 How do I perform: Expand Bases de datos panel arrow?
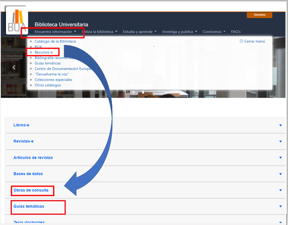(280, 174)
